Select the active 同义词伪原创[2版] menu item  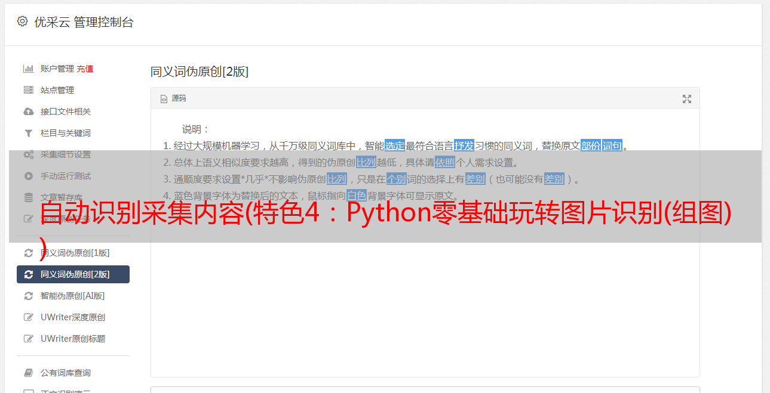[73, 274]
